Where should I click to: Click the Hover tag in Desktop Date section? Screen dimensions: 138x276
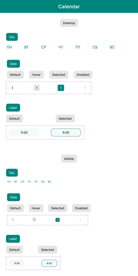36,75
